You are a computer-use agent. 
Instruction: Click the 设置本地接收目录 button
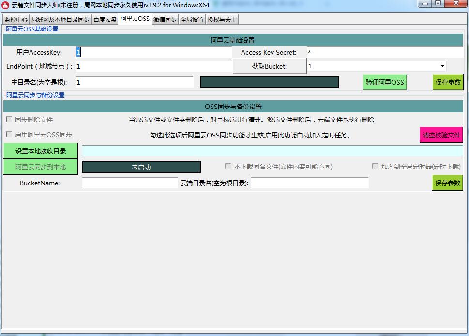tap(41, 151)
